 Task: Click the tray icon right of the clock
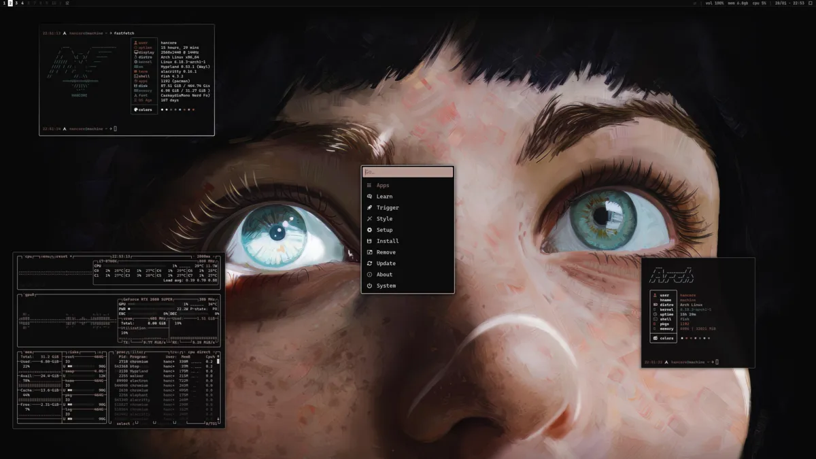point(810,3)
